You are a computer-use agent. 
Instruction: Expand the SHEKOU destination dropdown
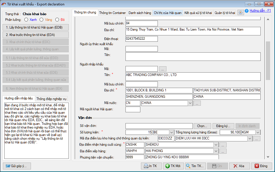tap(216, 145)
